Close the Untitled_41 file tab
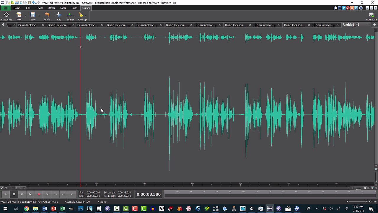The height and width of the screenshot is (213, 378). 368,25
